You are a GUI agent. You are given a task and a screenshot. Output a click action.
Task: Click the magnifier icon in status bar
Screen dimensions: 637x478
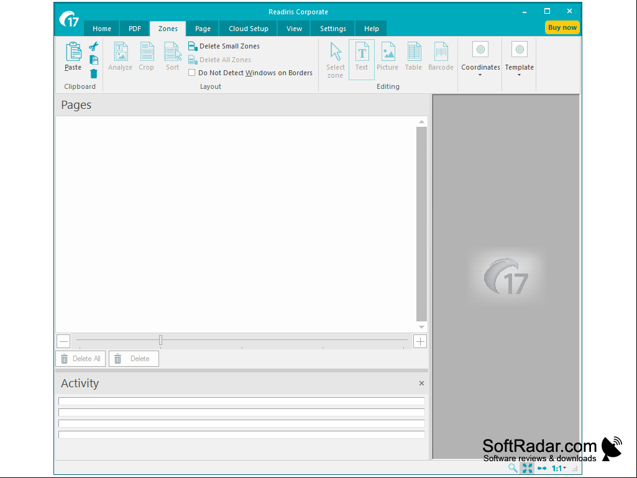[x=513, y=468]
